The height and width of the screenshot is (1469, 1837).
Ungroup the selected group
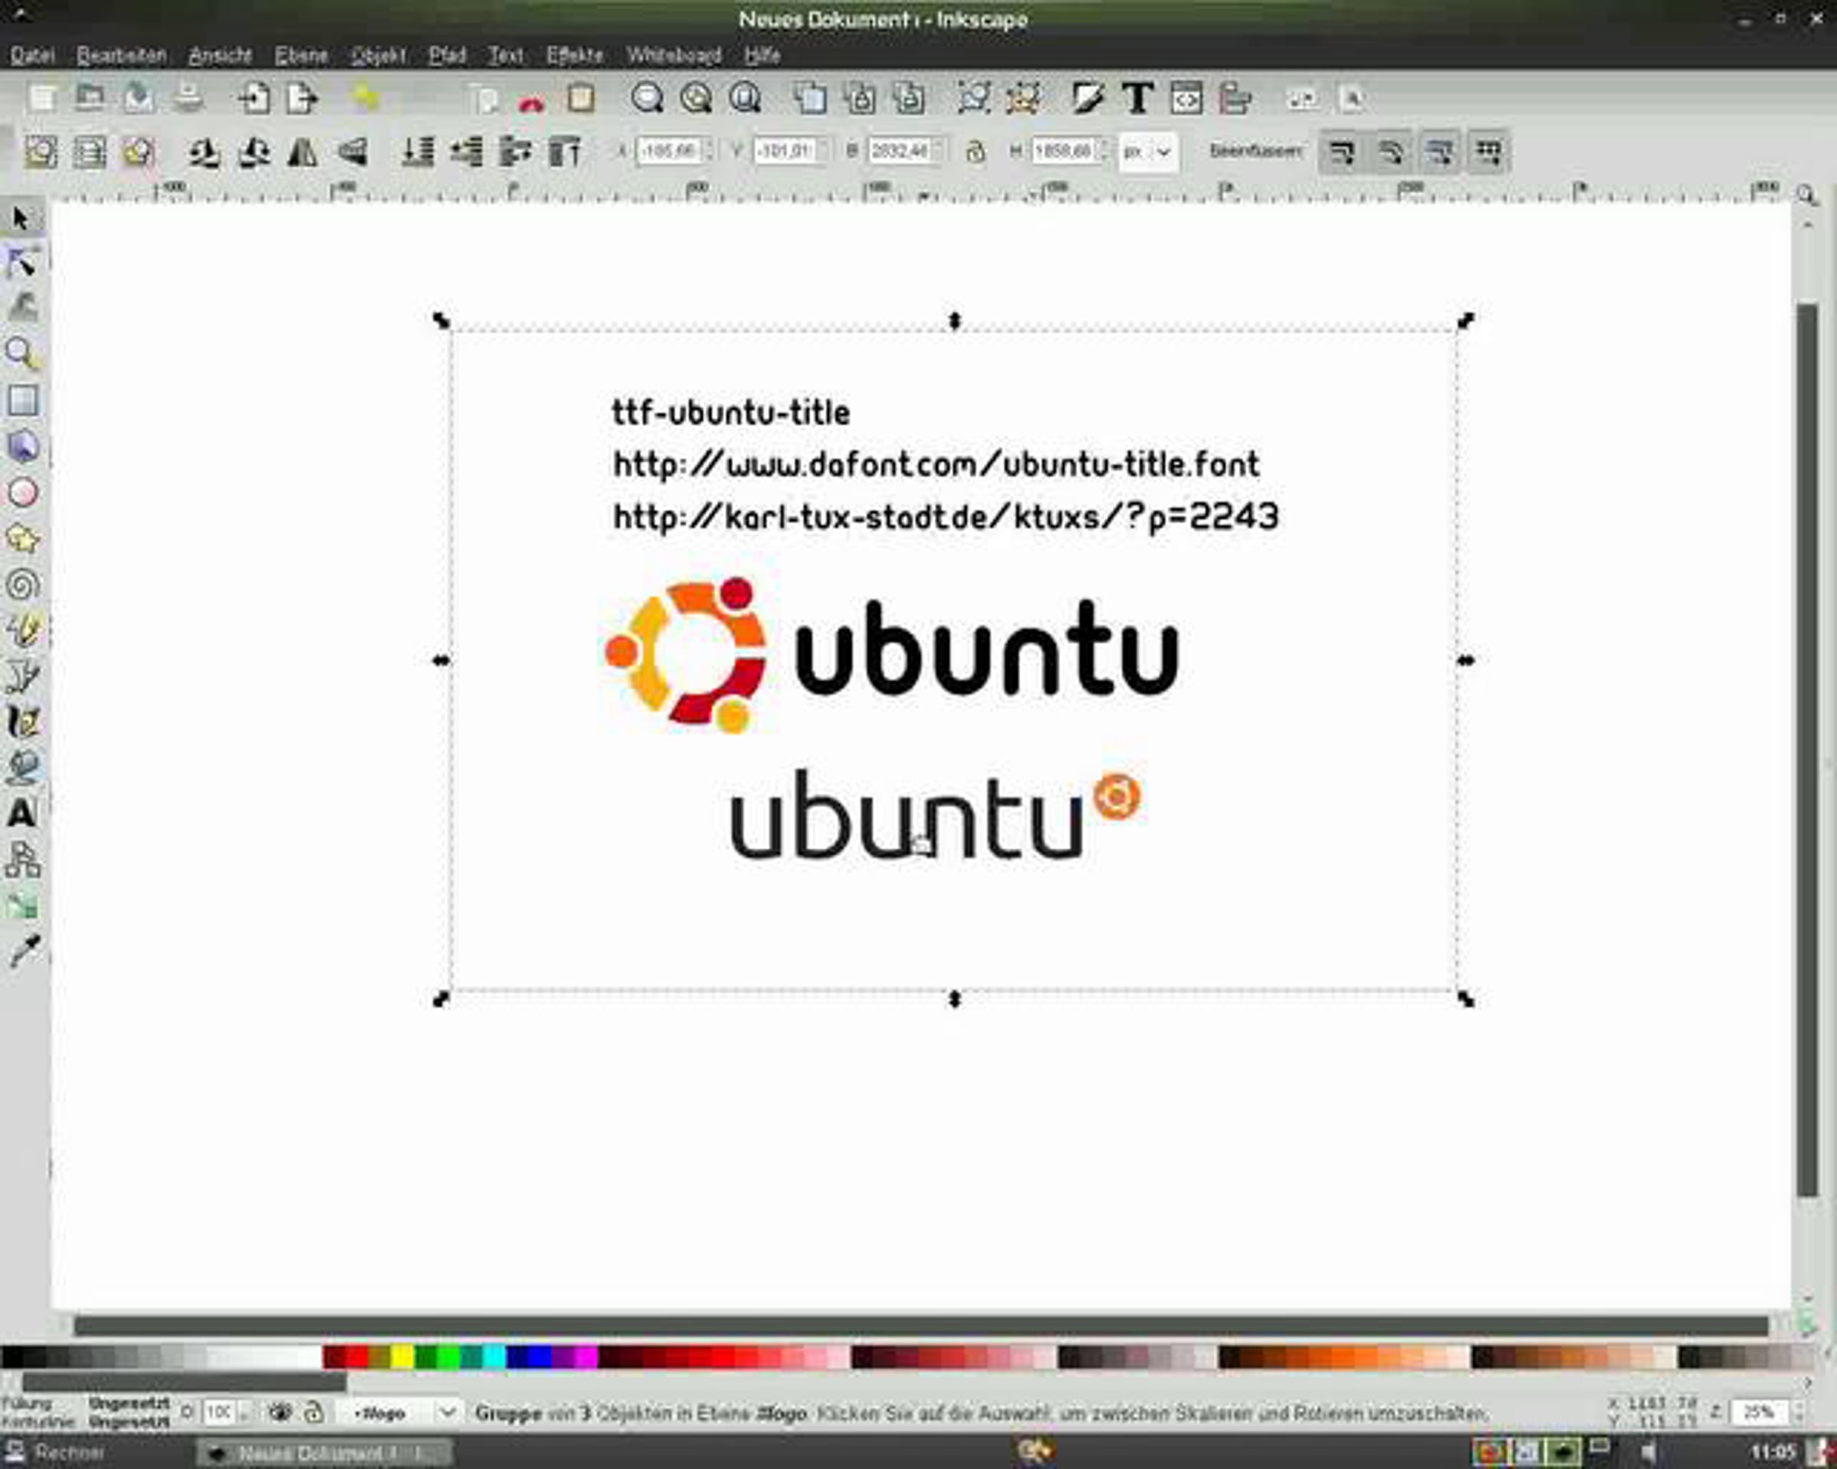pyautogui.click(x=1023, y=99)
